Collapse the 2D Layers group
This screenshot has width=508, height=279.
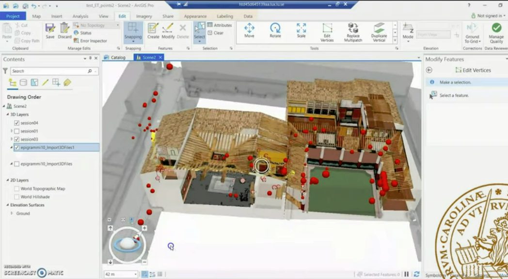7,180
